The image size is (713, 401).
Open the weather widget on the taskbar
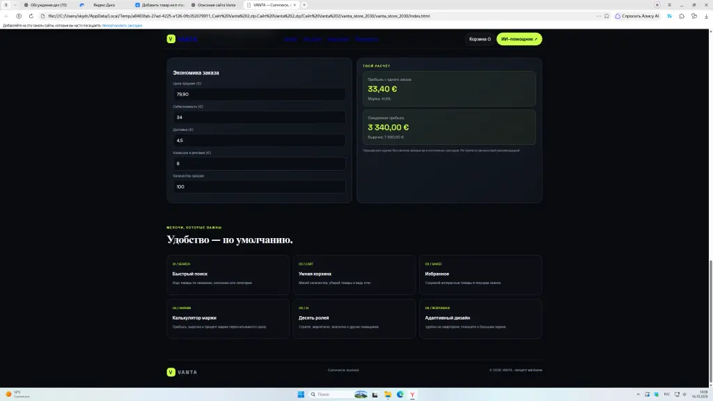[x=17, y=394]
